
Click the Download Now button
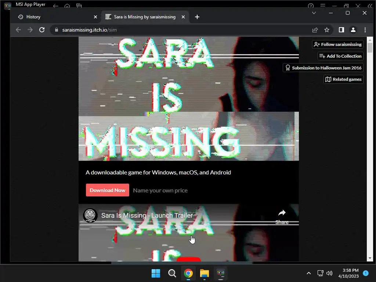[108, 190]
